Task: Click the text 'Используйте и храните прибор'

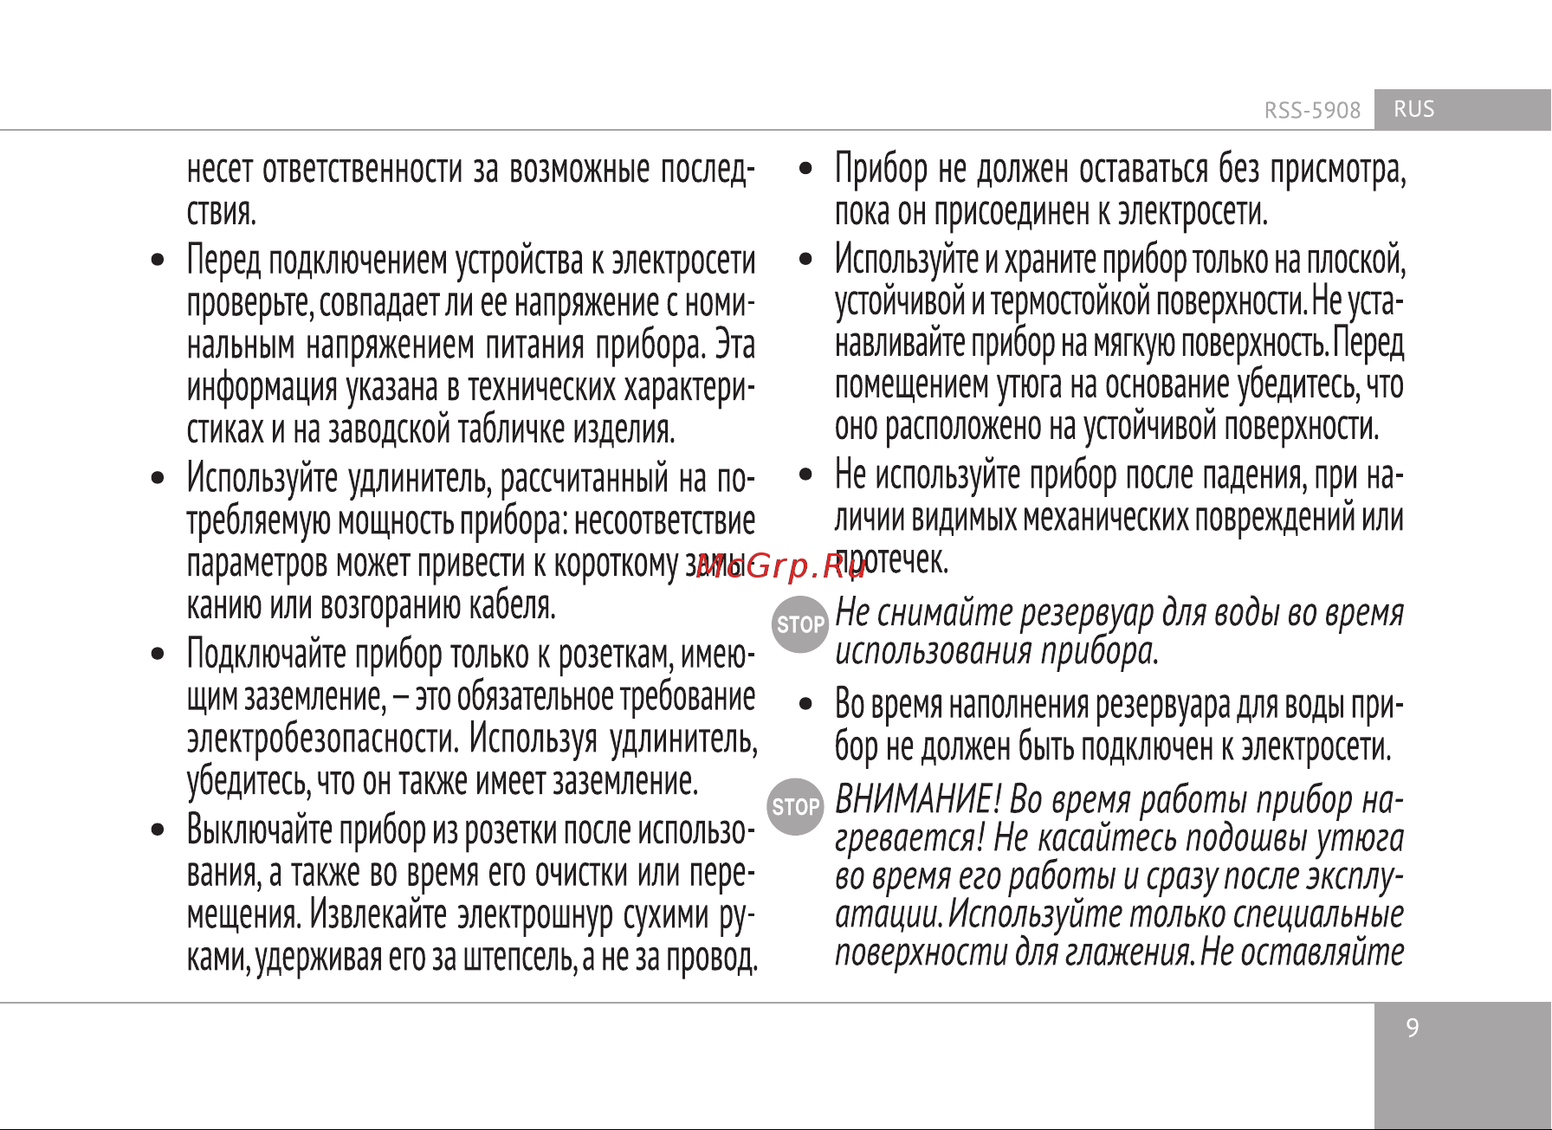Action: [1011, 260]
